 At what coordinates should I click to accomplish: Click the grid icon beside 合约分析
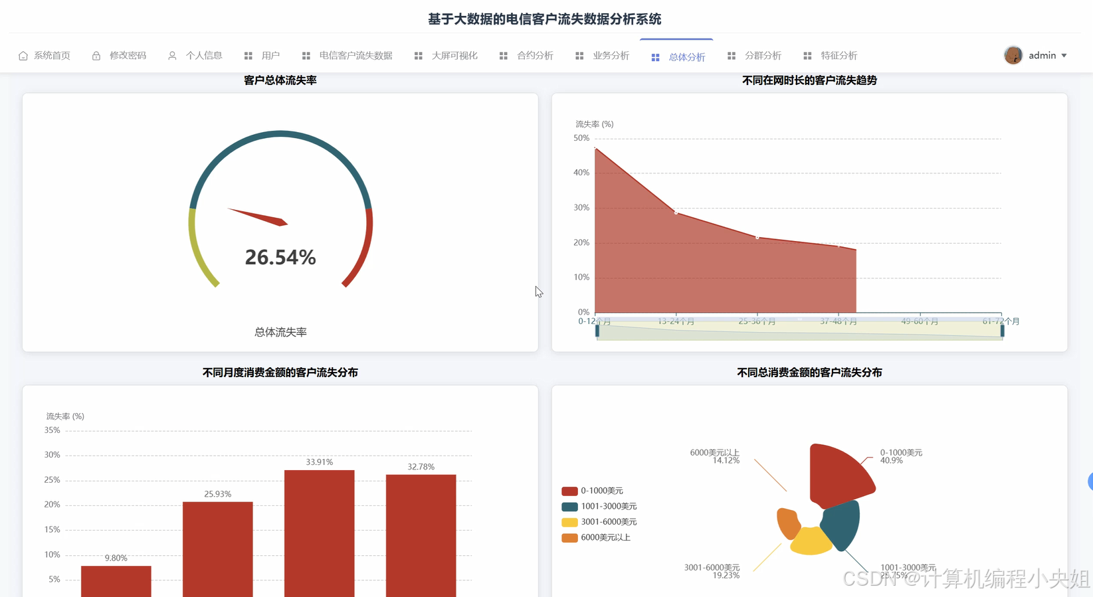pyautogui.click(x=504, y=56)
